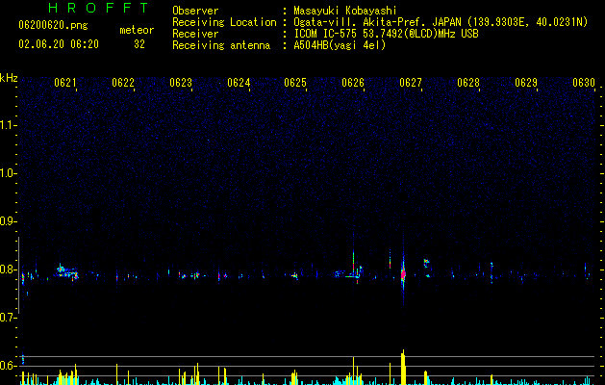The height and width of the screenshot is (385, 605).
Task: Click the 0.9 kHz axis label
Action: pos(8,221)
